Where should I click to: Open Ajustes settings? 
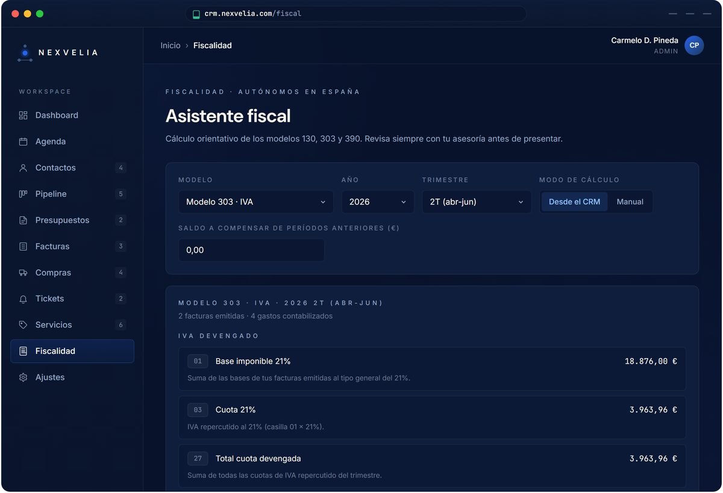tap(72, 377)
